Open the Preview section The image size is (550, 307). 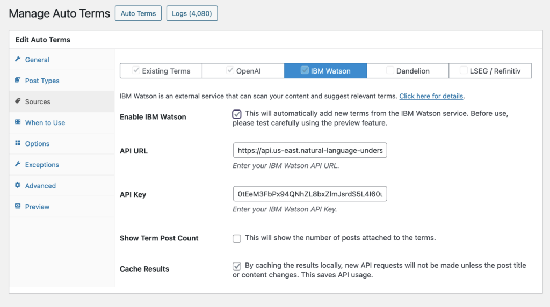point(62,207)
